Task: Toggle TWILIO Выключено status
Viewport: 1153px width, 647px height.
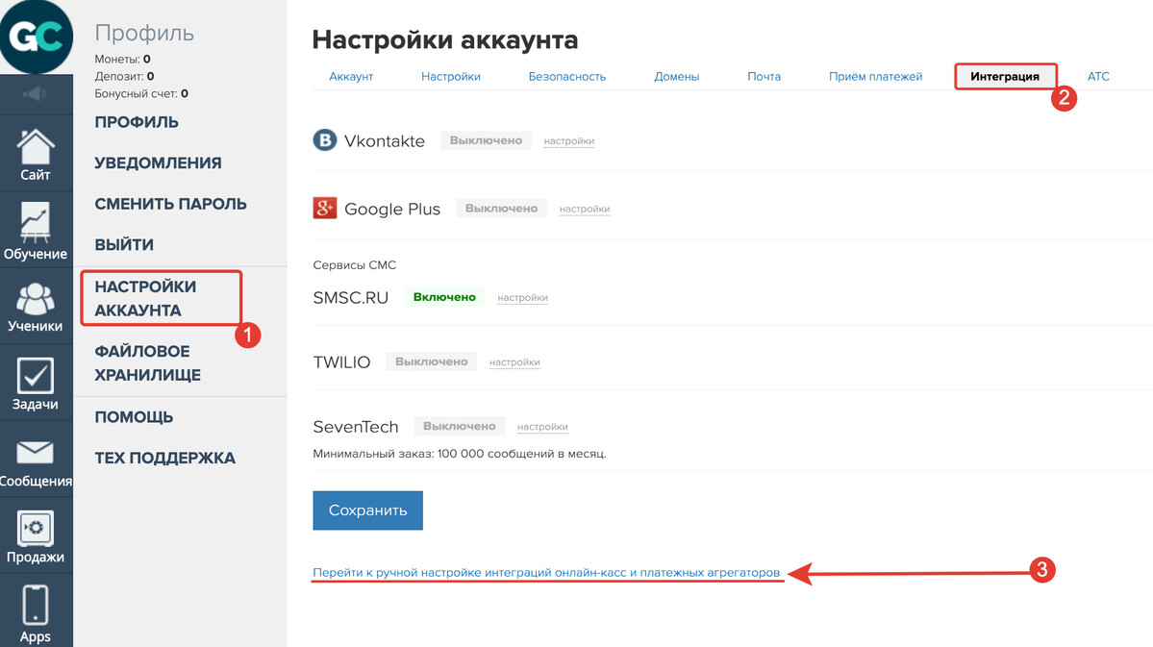Action: [x=432, y=361]
